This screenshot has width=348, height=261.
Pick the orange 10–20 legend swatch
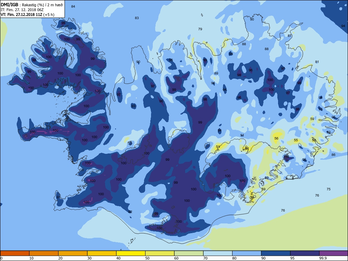click(44, 253)
